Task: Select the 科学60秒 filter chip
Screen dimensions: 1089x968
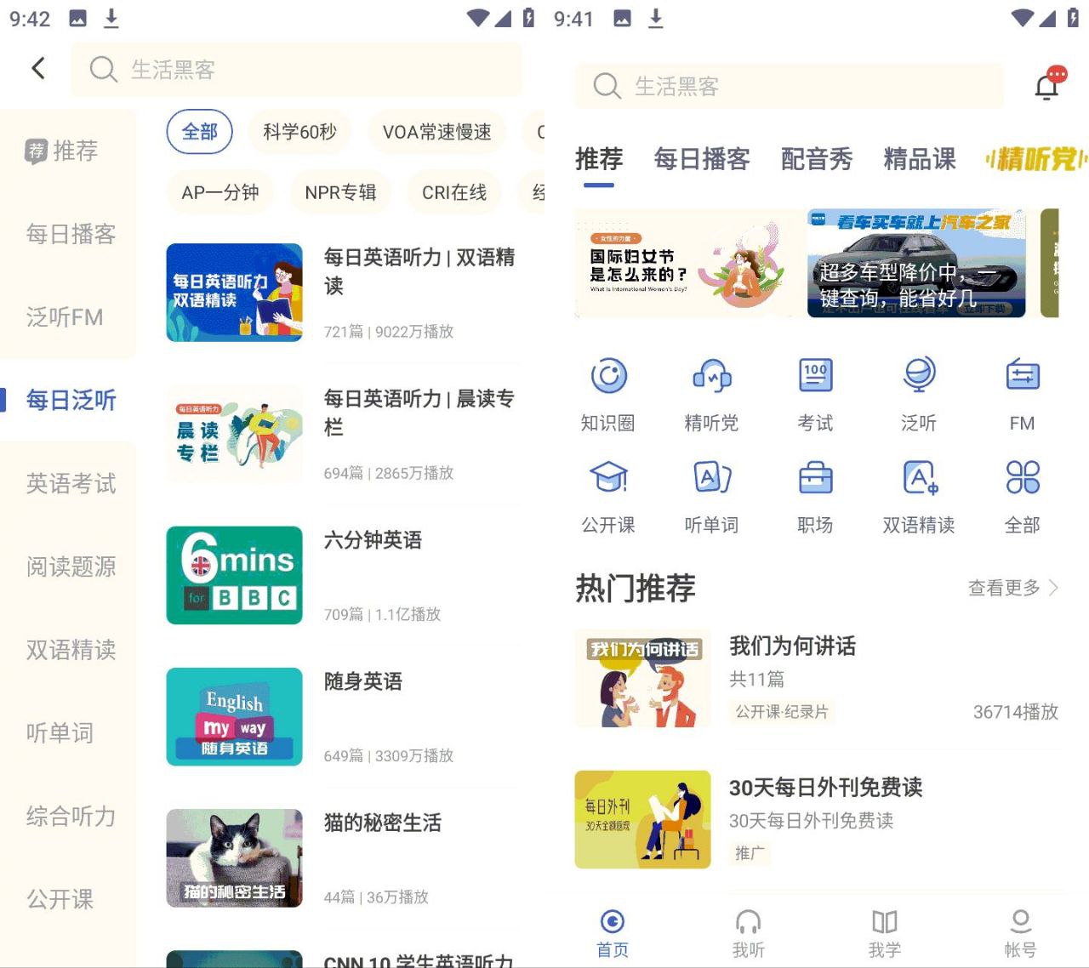Action: pyautogui.click(x=299, y=132)
